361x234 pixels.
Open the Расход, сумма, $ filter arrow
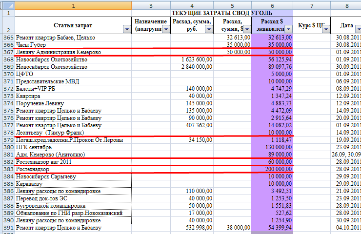[x=246, y=29]
